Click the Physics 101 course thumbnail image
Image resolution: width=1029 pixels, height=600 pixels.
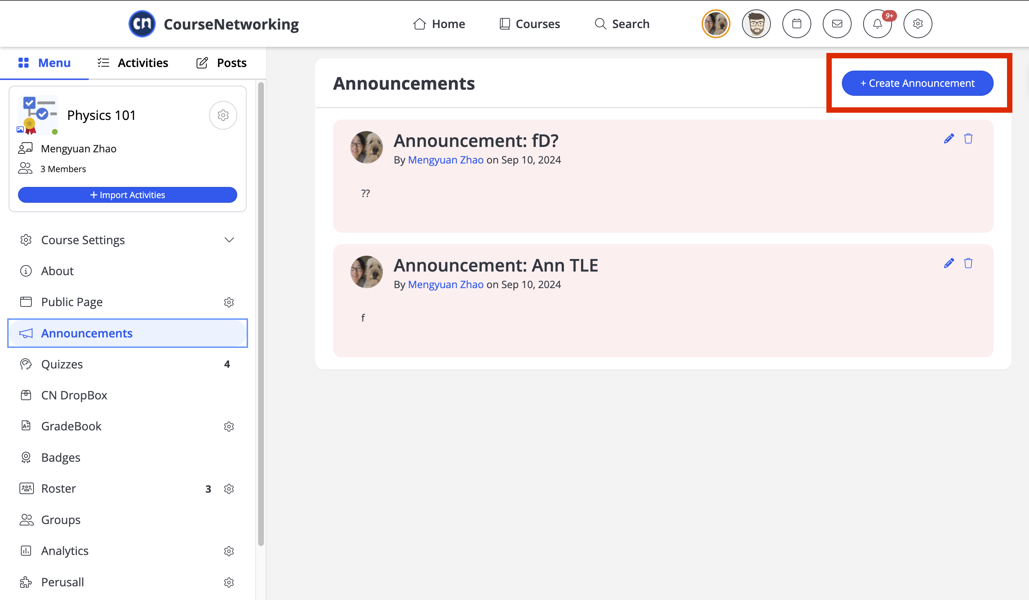click(x=38, y=116)
